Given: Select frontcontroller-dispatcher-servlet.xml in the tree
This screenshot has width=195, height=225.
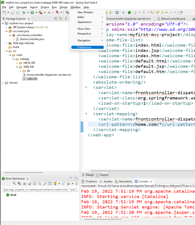Looking at the screenshot, I should click(49, 75).
